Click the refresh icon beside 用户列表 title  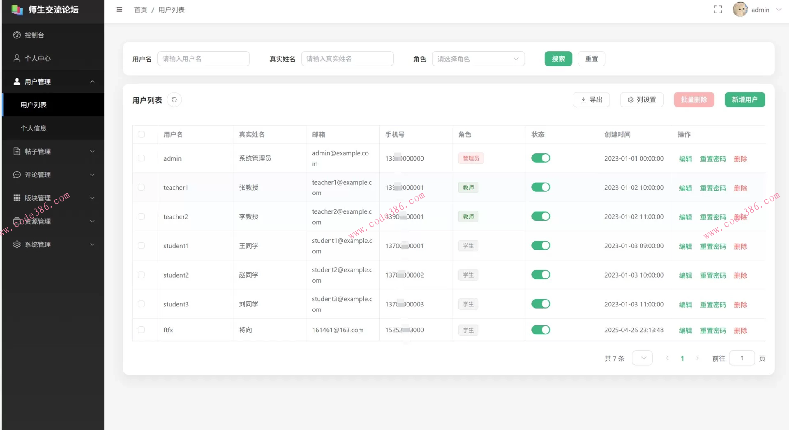[x=174, y=100]
